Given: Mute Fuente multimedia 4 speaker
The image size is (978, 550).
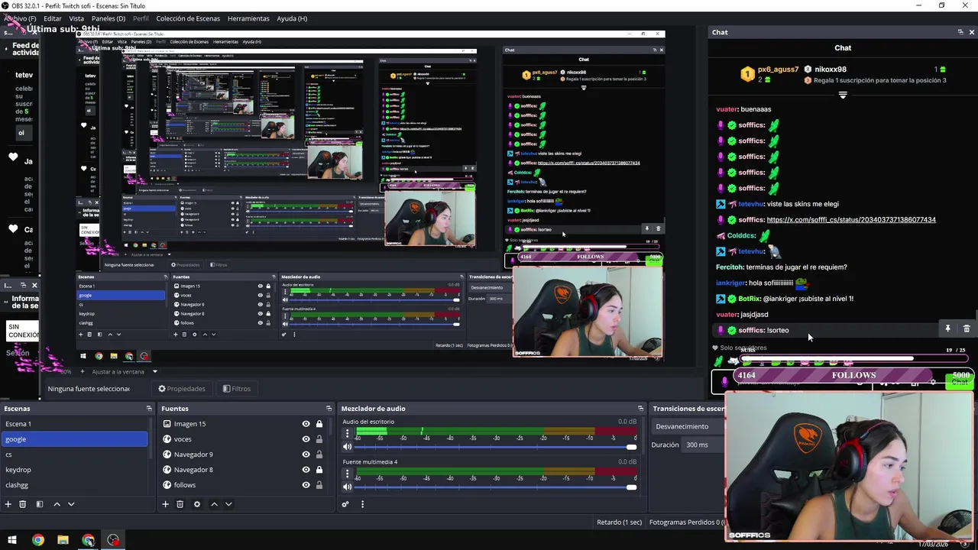Looking at the screenshot, I should [x=348, y=487].
